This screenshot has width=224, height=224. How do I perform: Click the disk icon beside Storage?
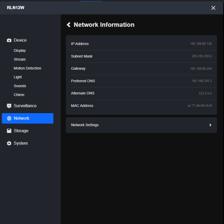(x=9, y=131)
